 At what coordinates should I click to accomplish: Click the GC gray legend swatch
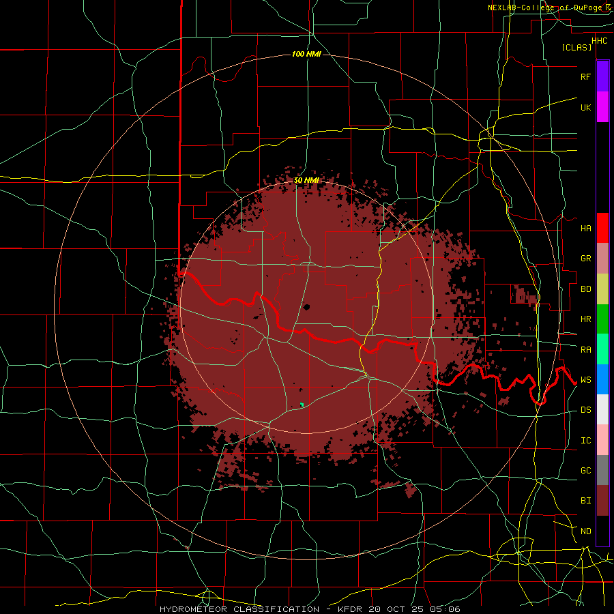(x=602, y=470)
